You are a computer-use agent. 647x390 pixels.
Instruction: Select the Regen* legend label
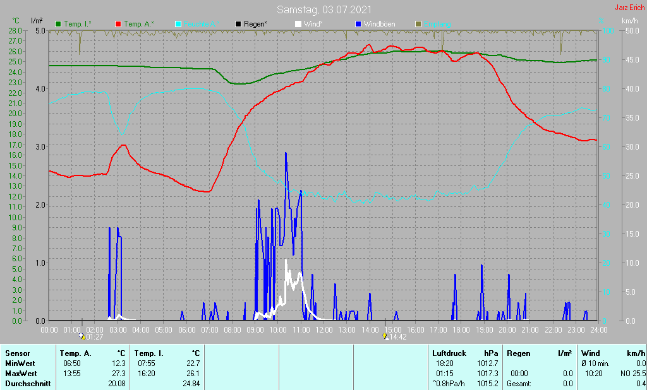(x=255, y=24)
